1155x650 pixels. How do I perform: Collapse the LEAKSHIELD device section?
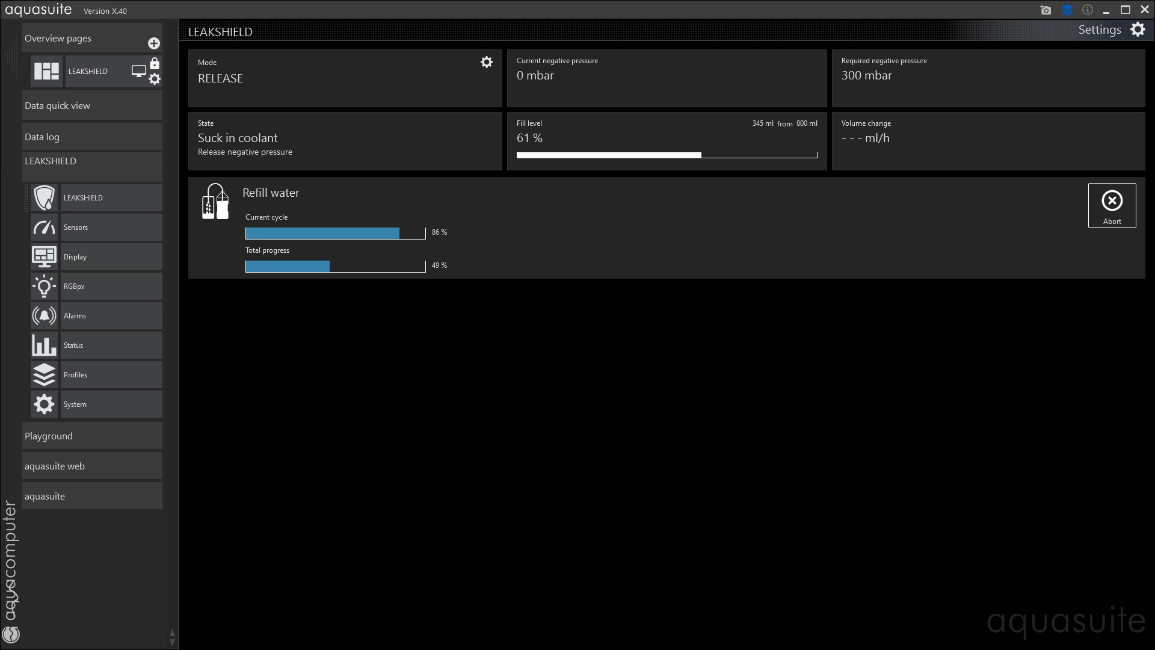click(92, 167)
